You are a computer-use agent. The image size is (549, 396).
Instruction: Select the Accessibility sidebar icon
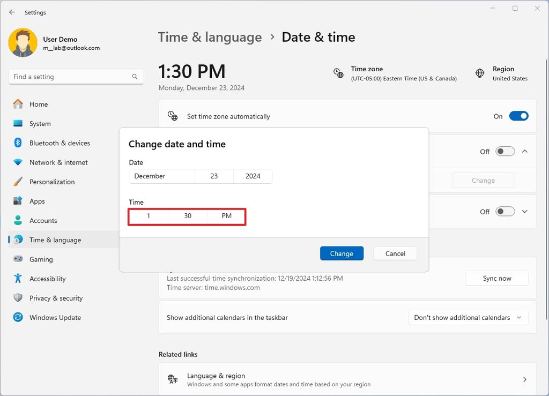[x=19, y=279]
